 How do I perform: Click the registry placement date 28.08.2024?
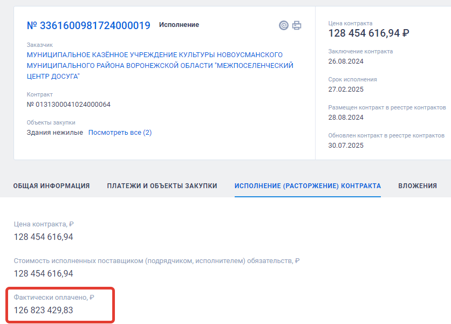(346, 118)
